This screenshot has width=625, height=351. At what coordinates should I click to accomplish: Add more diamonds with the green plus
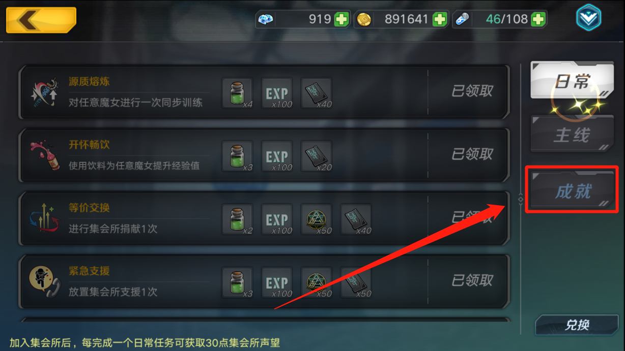[342, 20]
